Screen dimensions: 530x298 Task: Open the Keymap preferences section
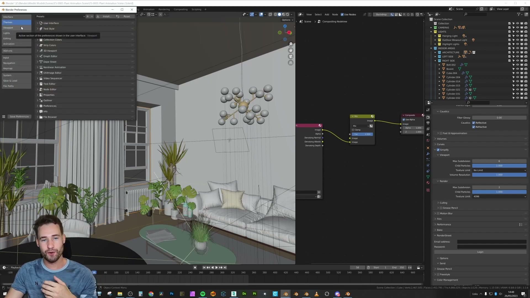coord(16,68)
